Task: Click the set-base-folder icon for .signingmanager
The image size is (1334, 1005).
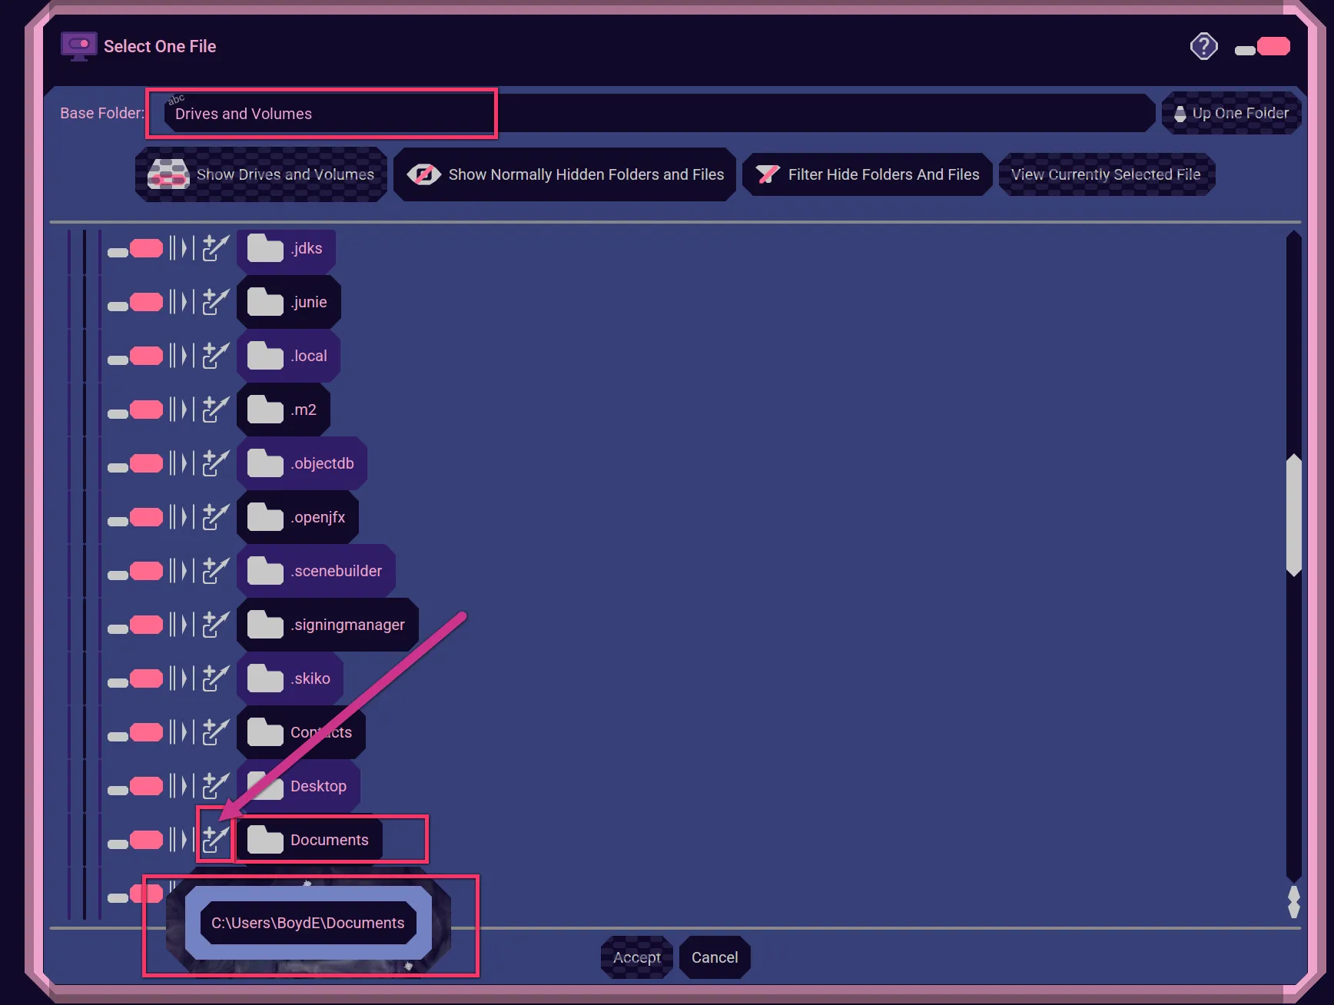Action: [x=216, y=625]
